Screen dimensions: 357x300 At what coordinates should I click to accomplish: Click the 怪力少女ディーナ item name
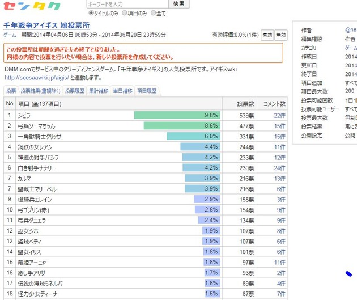pyautogui.click(x=37, y=294)
